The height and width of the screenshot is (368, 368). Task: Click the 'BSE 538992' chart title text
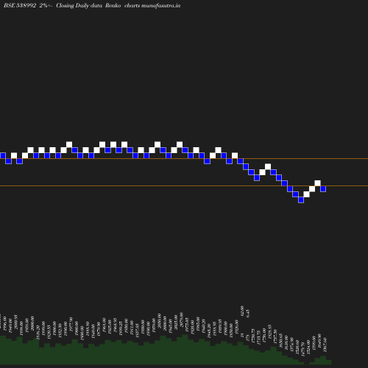pos(20,5)
